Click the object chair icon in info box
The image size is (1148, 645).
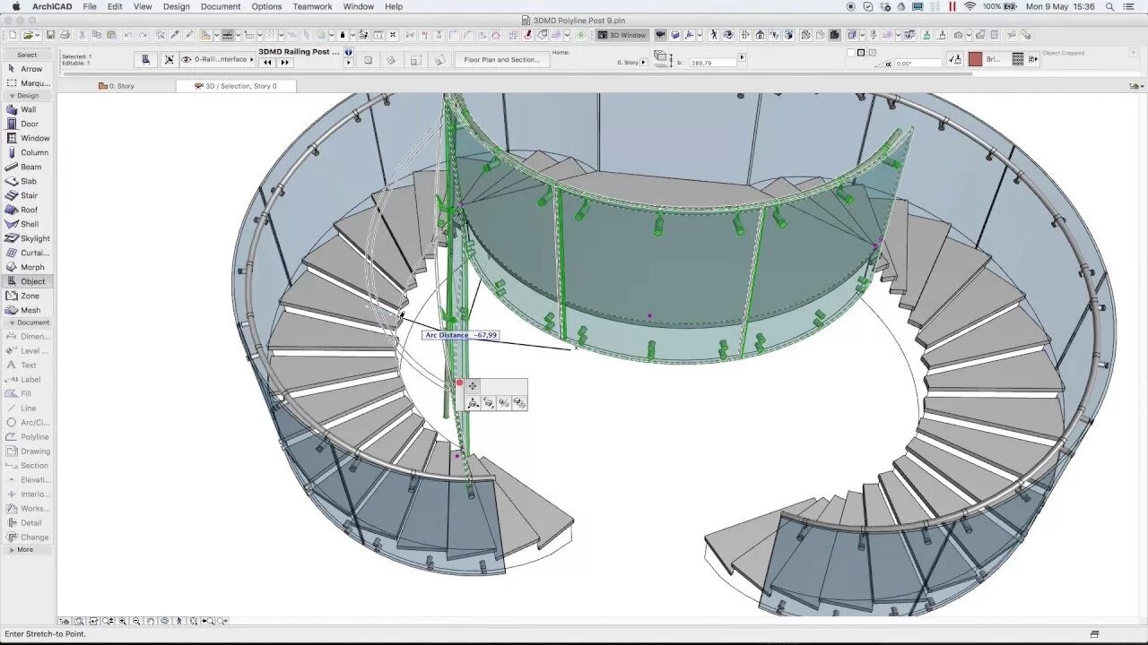click(145, 59)
